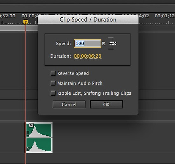
Task: Click the 00;01;12 timecode on ruler
Action: 164,16
